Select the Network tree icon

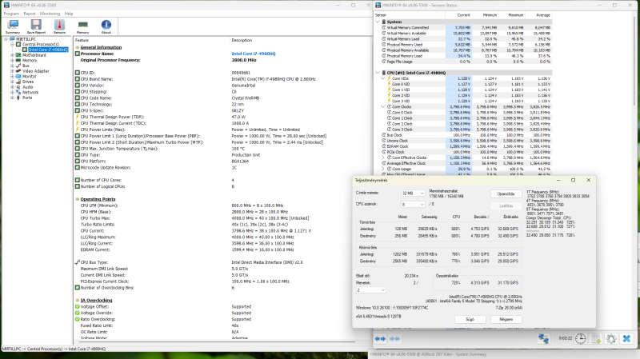click(x=18, y=92)
